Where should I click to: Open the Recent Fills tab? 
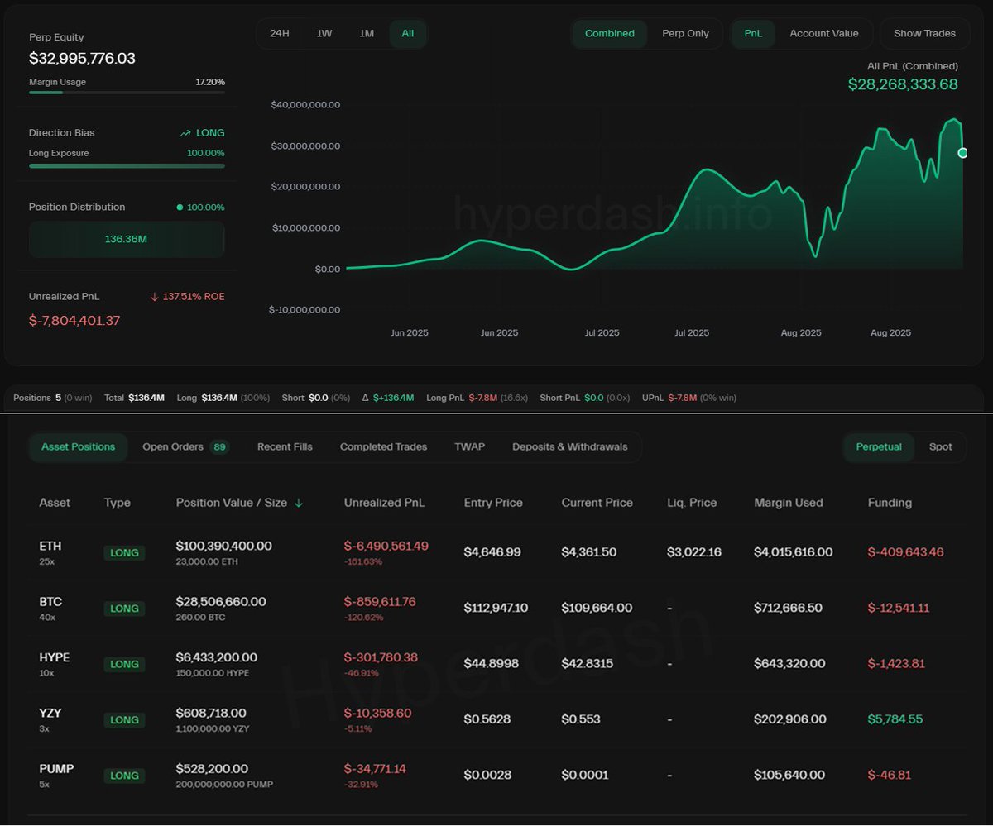[285, 447]
